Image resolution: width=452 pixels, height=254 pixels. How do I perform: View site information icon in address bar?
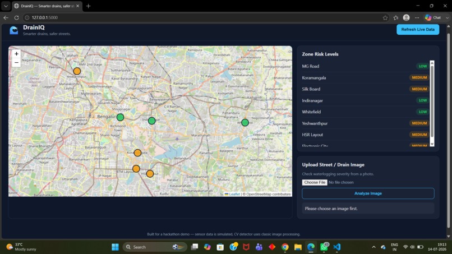click(27, 17)
